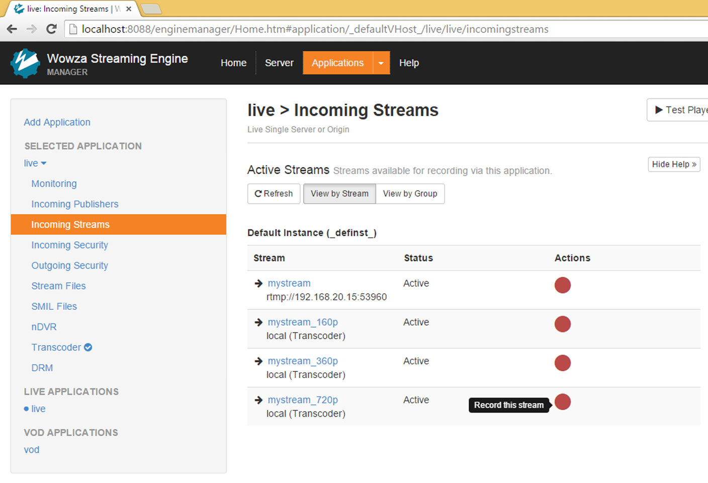Open Outgoing Security in the sidebar
Screen dimensions: 708x483
pyautogui.click(x=69, y=266)
